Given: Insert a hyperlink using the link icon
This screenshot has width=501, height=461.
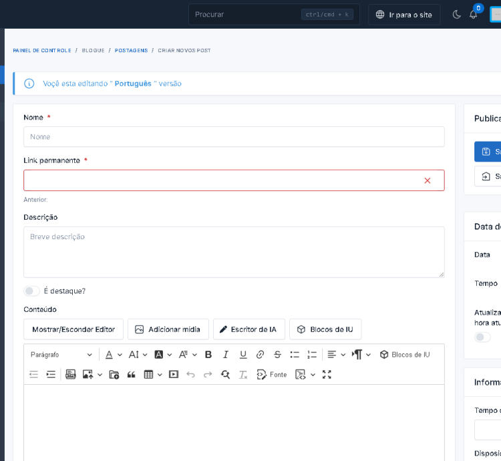Looking at the screenshot, I should click(x=261, y=355).
